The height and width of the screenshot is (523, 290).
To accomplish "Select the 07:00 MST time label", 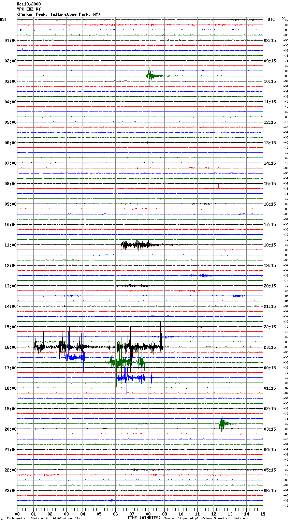I will coord(11,163).
